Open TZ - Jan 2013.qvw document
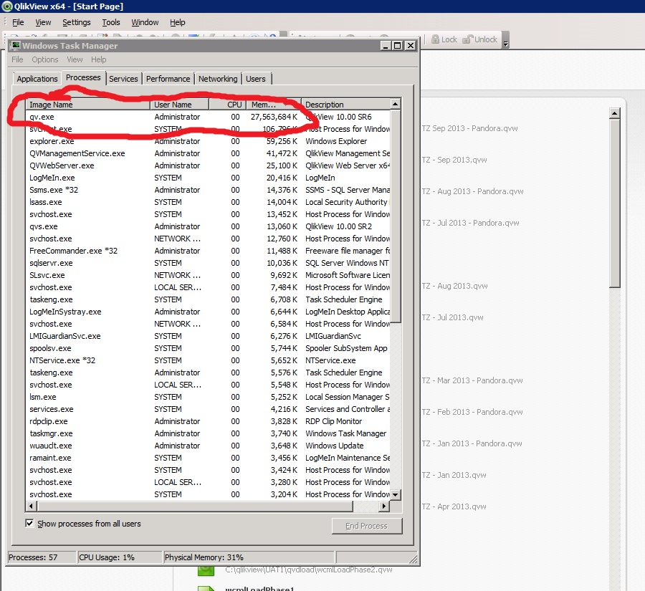The width and height of the screenshot is (645, 591). 454,475
